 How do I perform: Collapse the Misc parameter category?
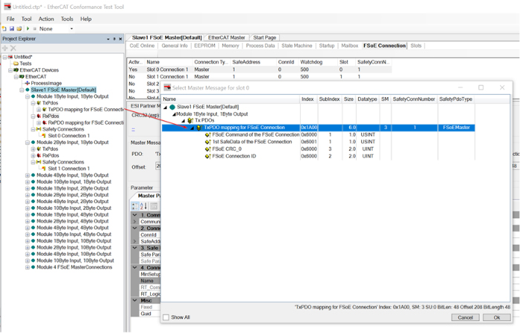click(135, 300)
